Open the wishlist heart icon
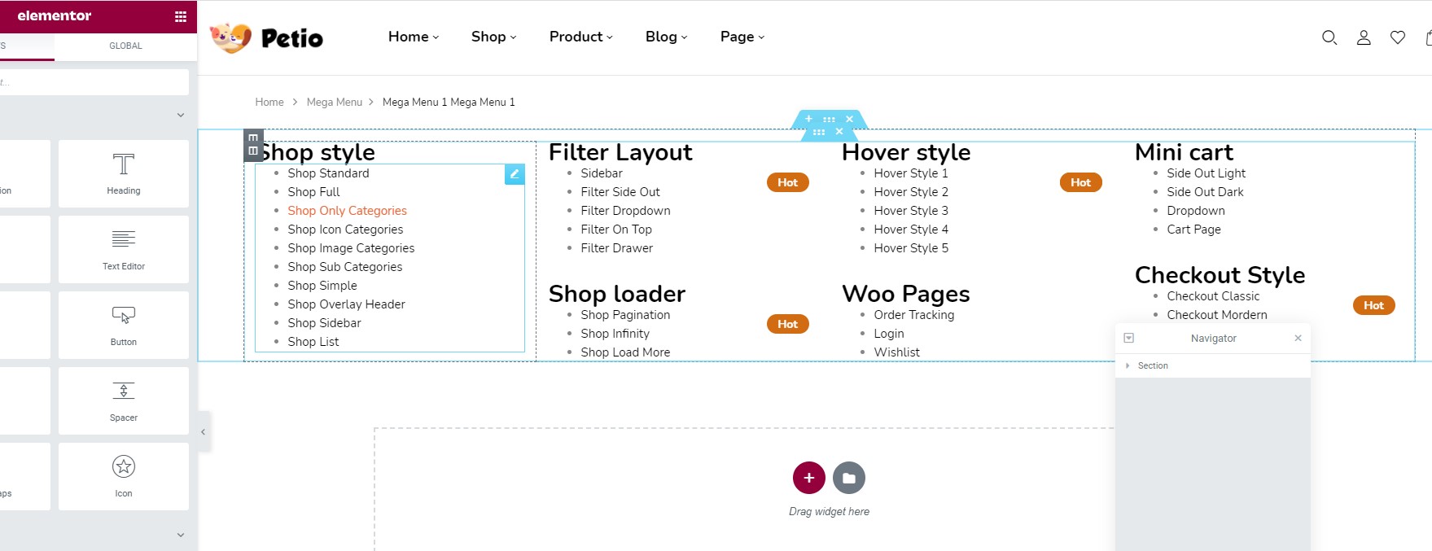 click(1398, 37)
